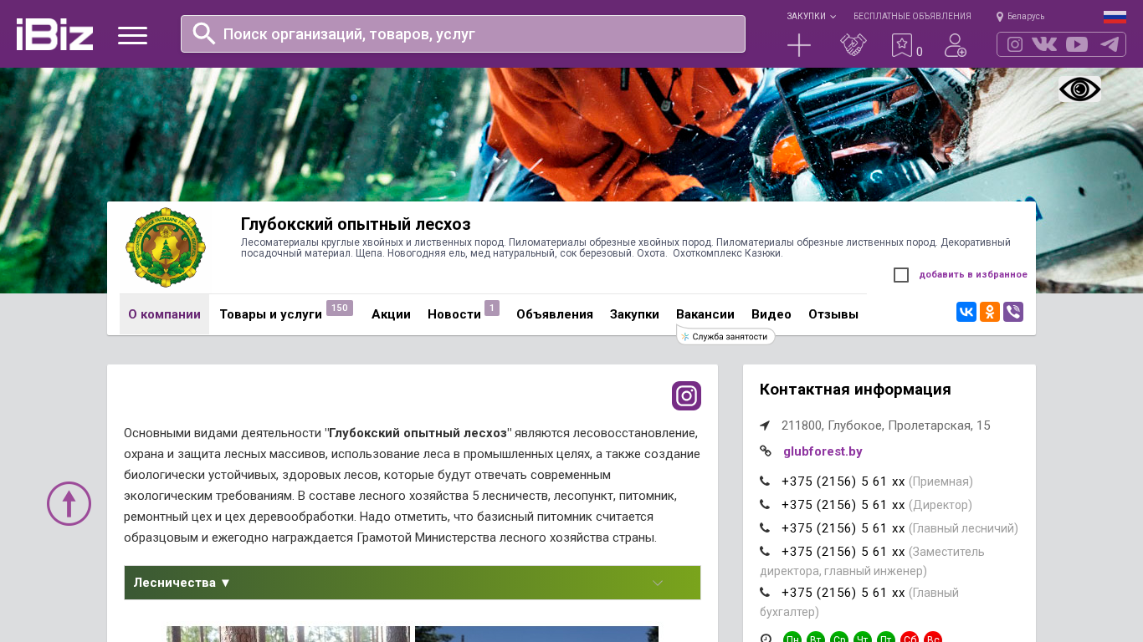Share the page via VK icon
Screen dimensions: 1143x642
coord(966,312)
